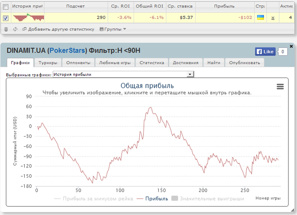Toggle the 'Прибыль за минусом рейка' legend series
Screen dimensions: 297x215
[x=94, y=198]
